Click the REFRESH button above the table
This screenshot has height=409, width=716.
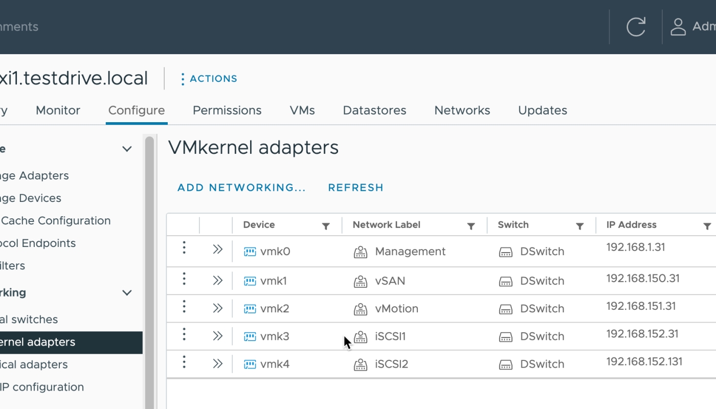(x=355, y=188)
